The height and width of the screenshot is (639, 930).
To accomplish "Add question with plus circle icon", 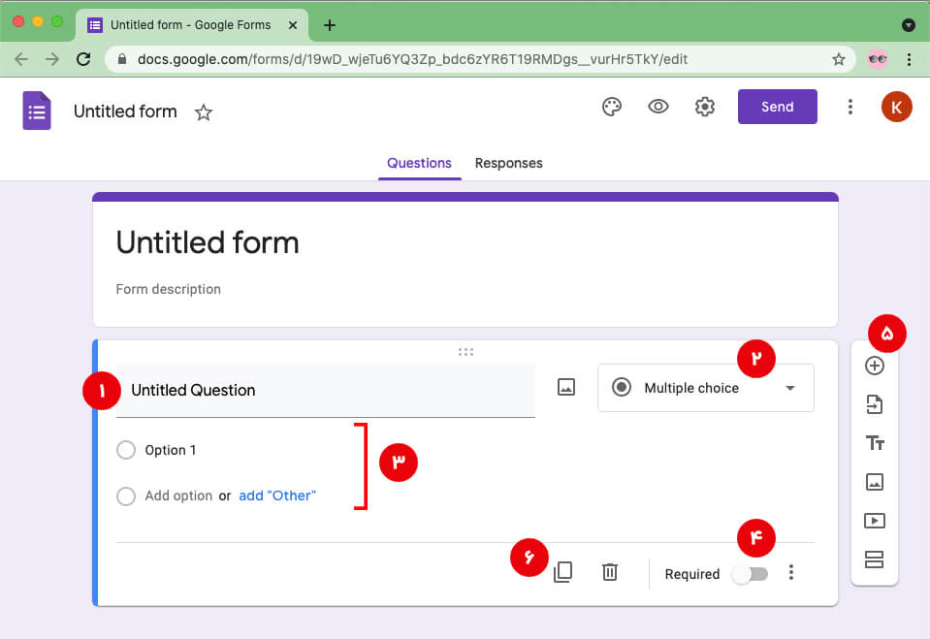I will coord(875,366).
